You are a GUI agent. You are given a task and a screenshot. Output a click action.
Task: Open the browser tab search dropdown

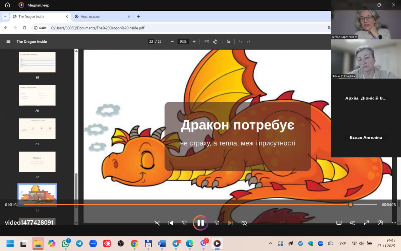5,16
